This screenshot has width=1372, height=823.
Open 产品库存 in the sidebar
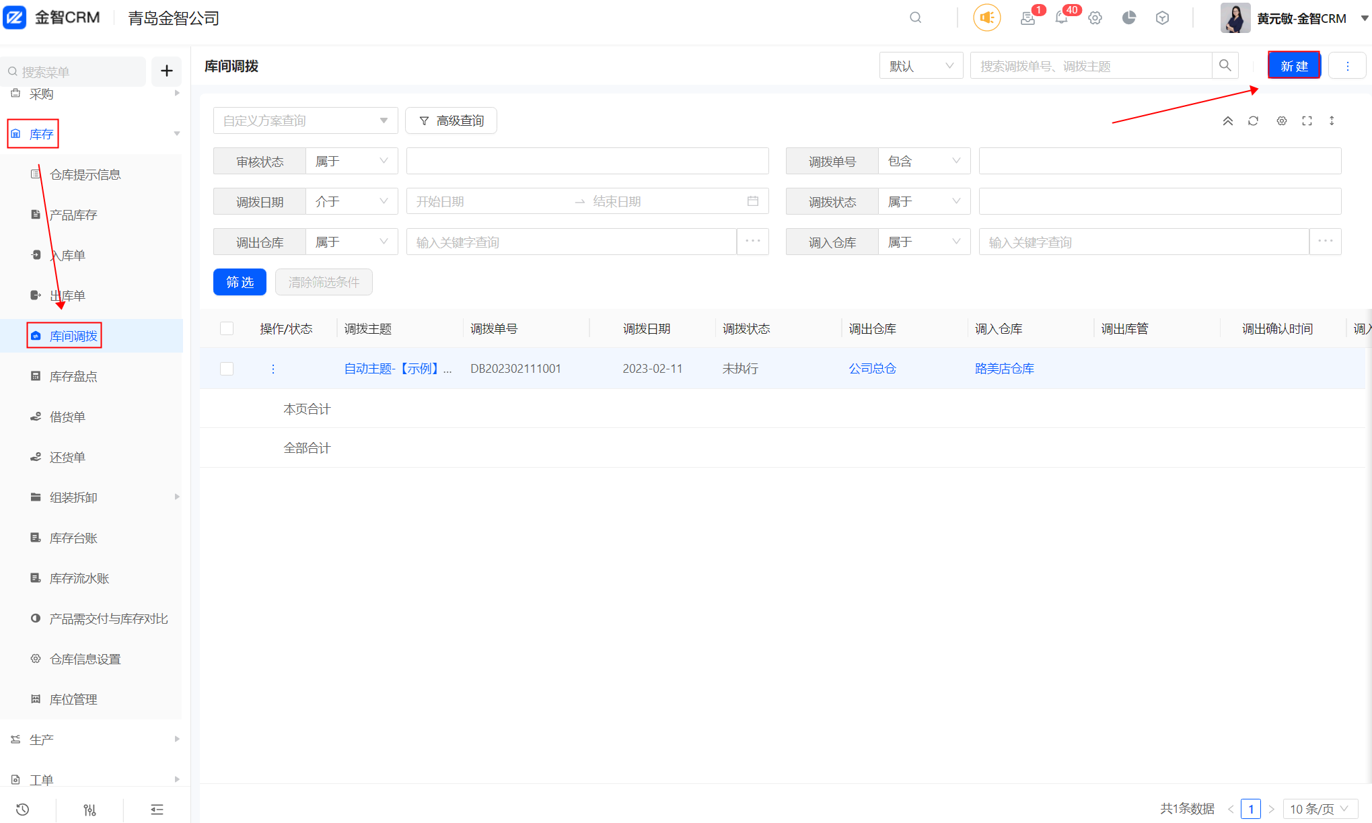(73, 215)
